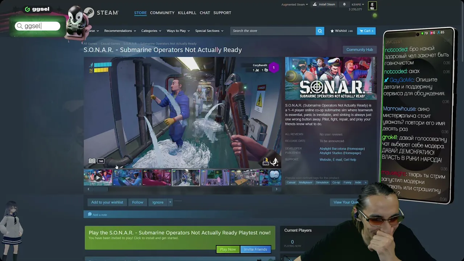The height and width of the screenshot is (261, 464).
Task: Click the ggsel search input box
Action: click(x=37, y=26)
